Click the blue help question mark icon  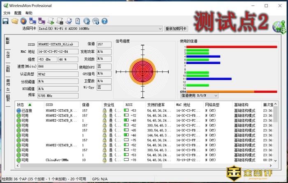tap(105, 21)
